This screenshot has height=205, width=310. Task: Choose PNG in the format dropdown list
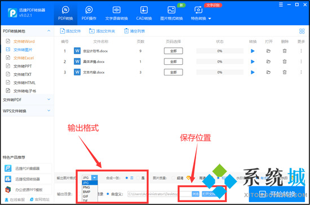pos(90,187)
